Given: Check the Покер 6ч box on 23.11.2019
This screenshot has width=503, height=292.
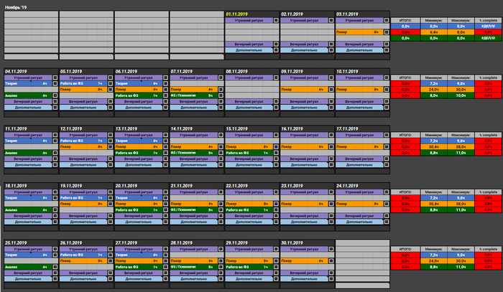Looking at the screenshot, I should (331, 204).
